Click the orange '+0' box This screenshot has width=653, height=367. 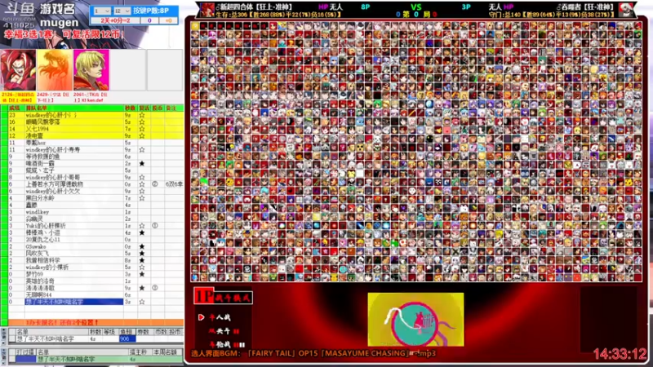click(x=168, y=20)
